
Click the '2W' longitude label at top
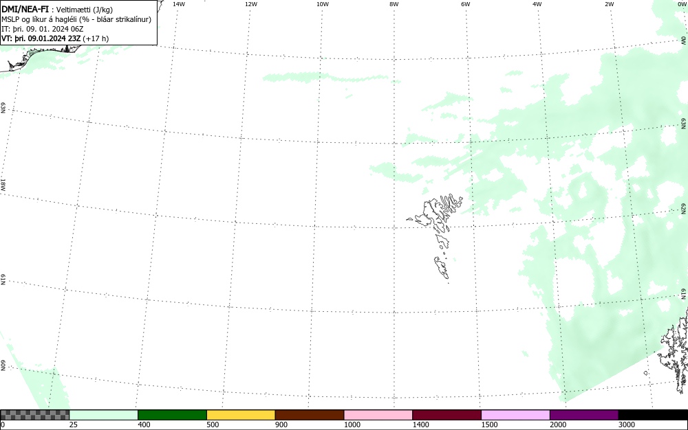pyautogui.click(x=609, y=4)
